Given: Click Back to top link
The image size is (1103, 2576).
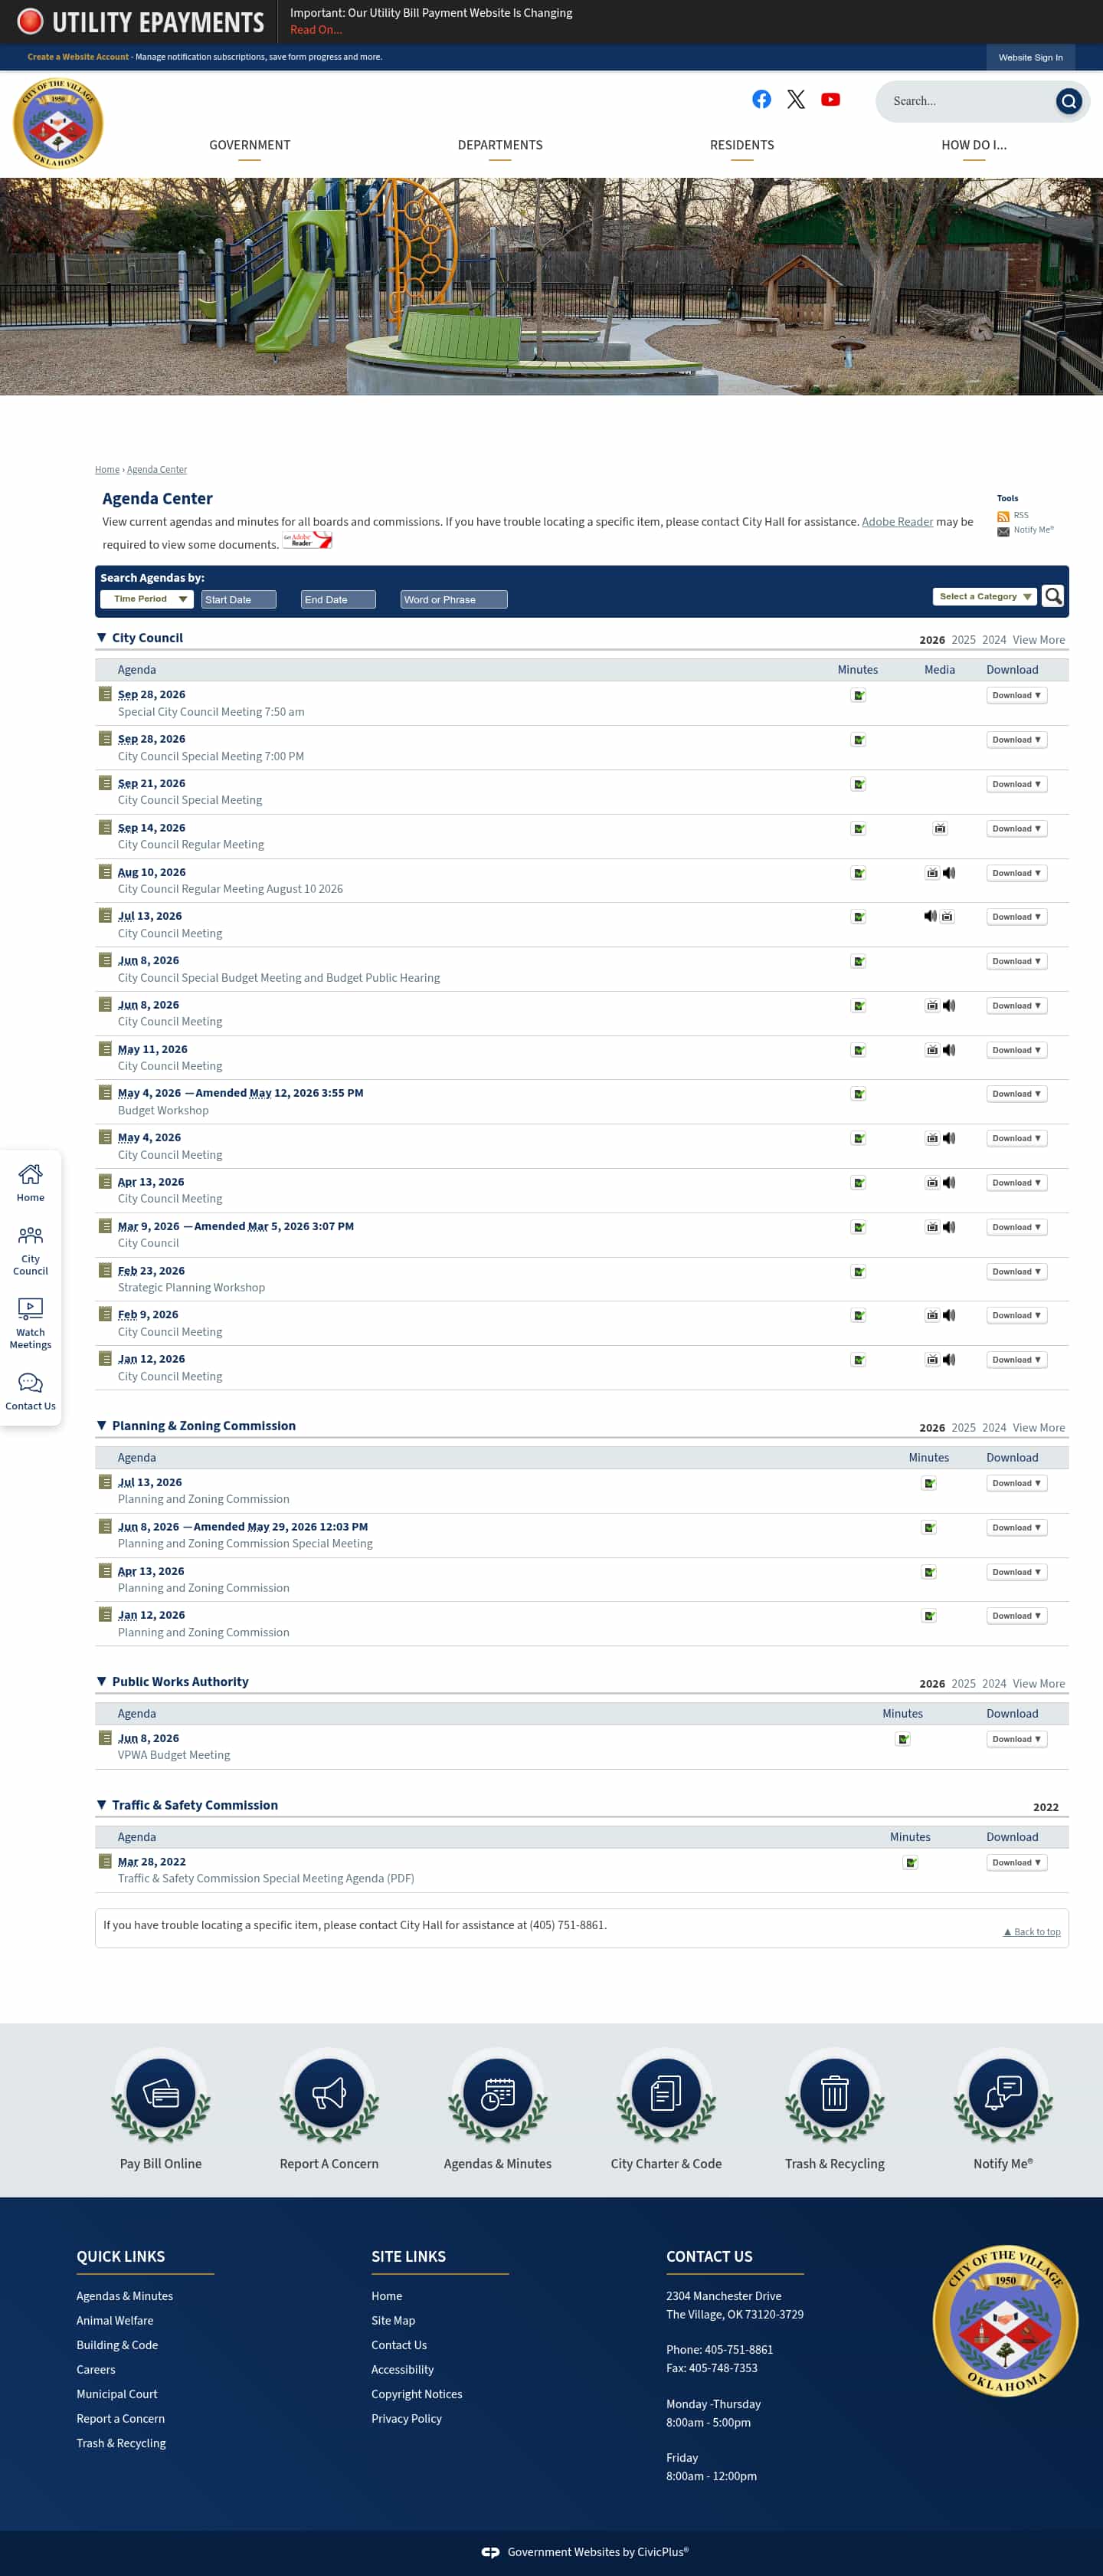Looking at the screenshot, I should [x=1032, y=1932].
